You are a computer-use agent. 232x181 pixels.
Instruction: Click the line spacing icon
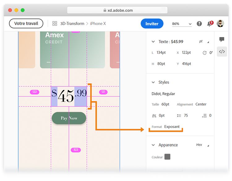pyautogui.click(x=179, y=116)
